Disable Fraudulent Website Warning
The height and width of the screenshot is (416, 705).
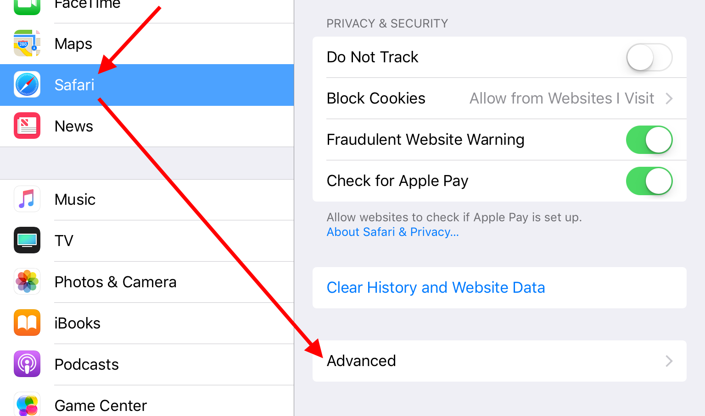coord(649,140)
